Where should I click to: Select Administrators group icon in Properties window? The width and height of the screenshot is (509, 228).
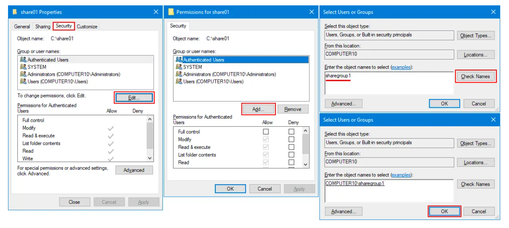(23, 74)
